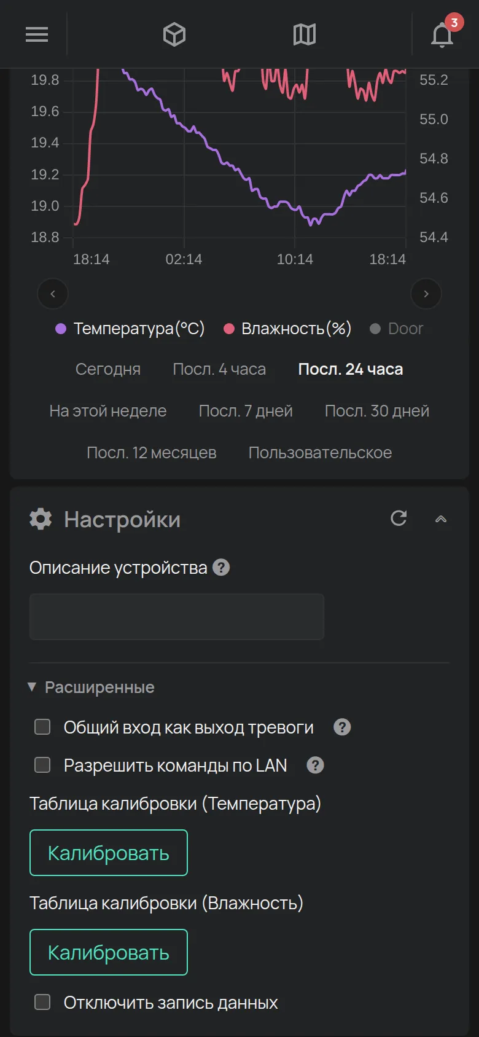The height and width of the screenshot is (1037, 479).
Task: Toggle Door series in legend
Action: coord(396,329)
